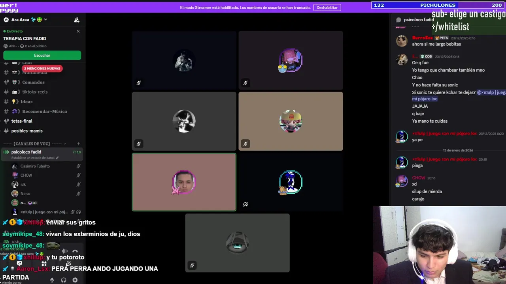The height and width of the screenshot is (284, 506).
Task: Click the ×πιulp username on the 'ya pe' message
Action: tap(444, 134)
